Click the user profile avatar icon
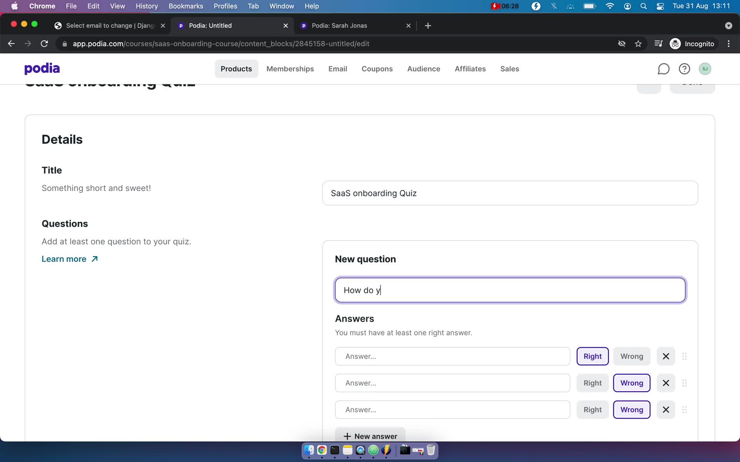Screen dimensions: 740x462 coord(705,69)
